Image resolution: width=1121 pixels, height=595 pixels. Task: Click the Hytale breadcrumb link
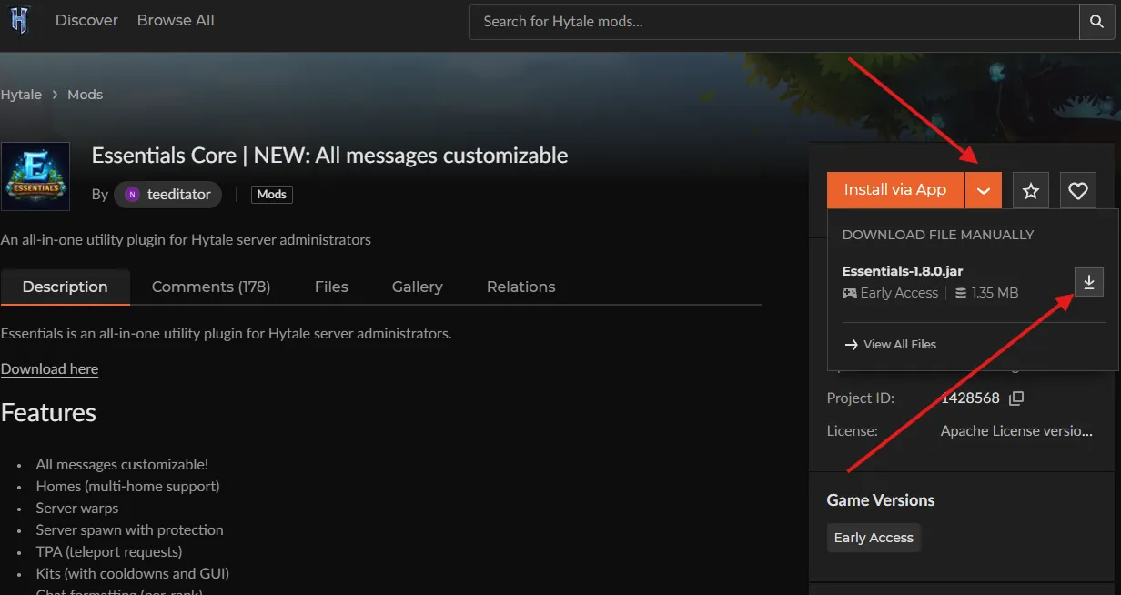[21, 95]
